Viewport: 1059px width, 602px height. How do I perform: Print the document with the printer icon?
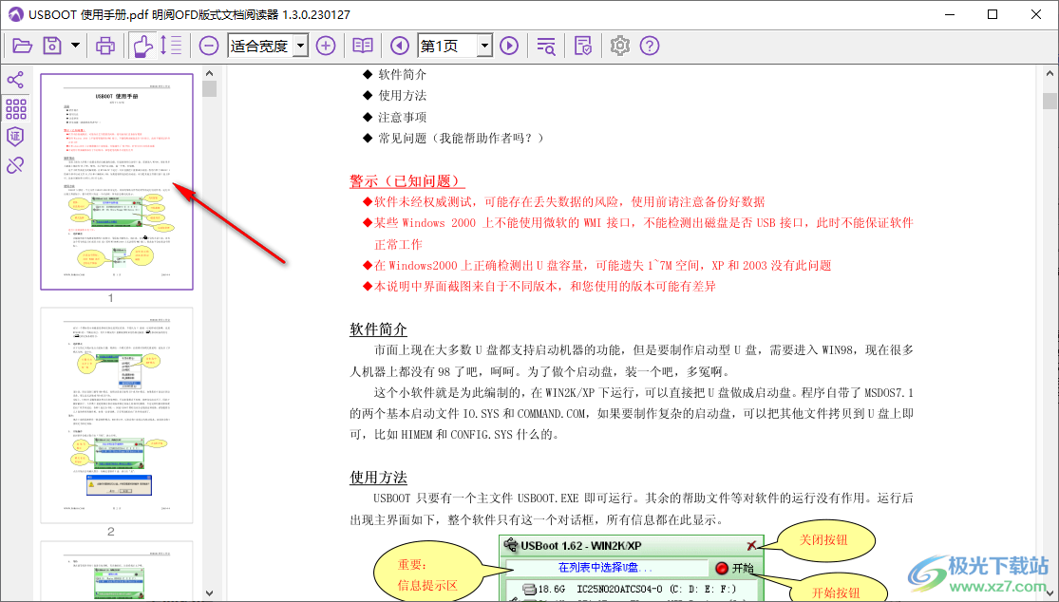tap(104, 46)
